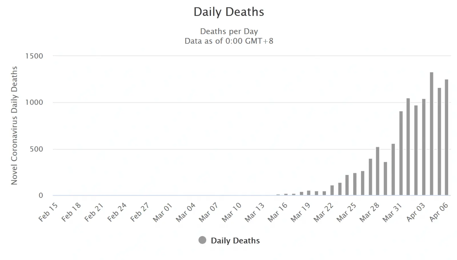Click the Daily Deaths chart title
Screen dimensions: 457x260
[229, 12]
